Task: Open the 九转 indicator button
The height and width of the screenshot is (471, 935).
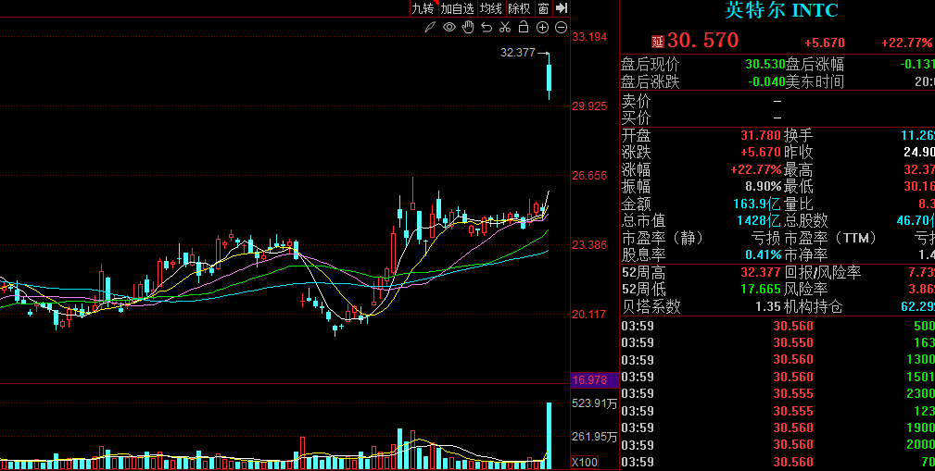Action: pyautogui.click(x=423, y=8)
